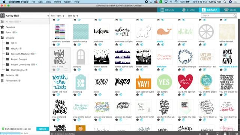Click cloud icon under whale design
Image resolution: width=240 pixels, height=135 pixels.
pyautogui.click(x=162, y=44)
